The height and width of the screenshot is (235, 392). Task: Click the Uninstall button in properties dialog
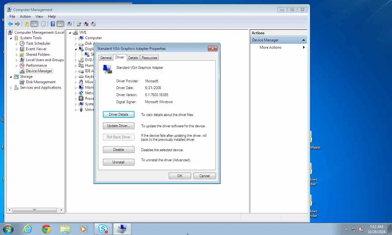click(119, 162)
